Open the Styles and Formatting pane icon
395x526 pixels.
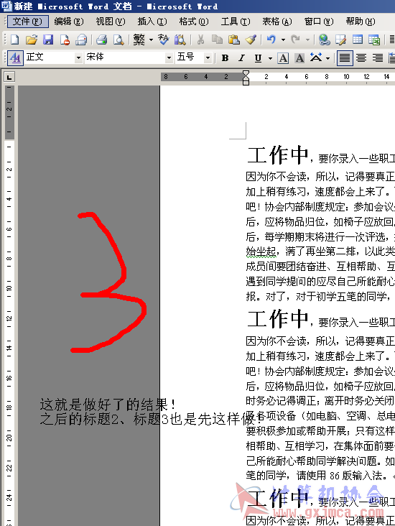click(15, 57)
